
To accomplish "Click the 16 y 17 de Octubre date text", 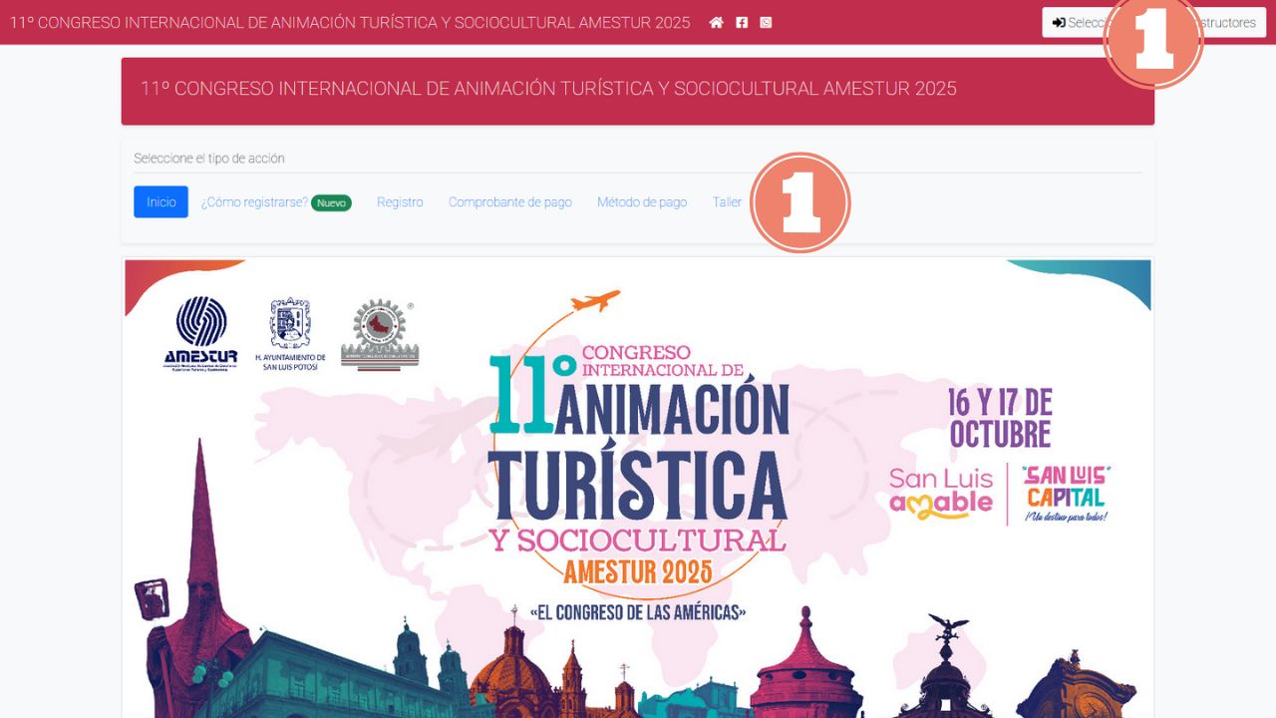I will [1000, 418].
